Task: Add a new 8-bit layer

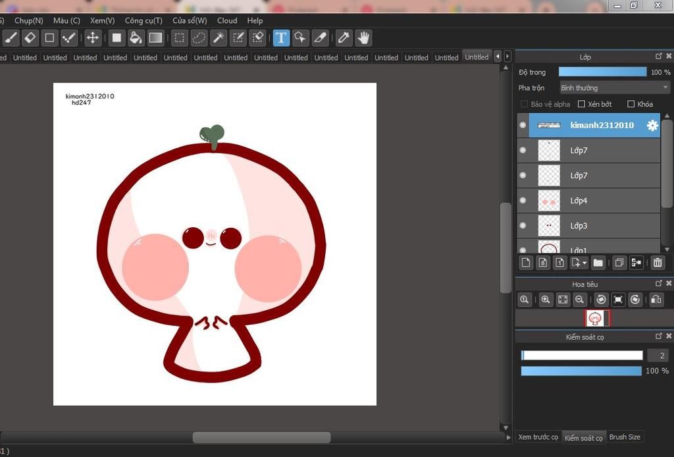Action: 543,263
